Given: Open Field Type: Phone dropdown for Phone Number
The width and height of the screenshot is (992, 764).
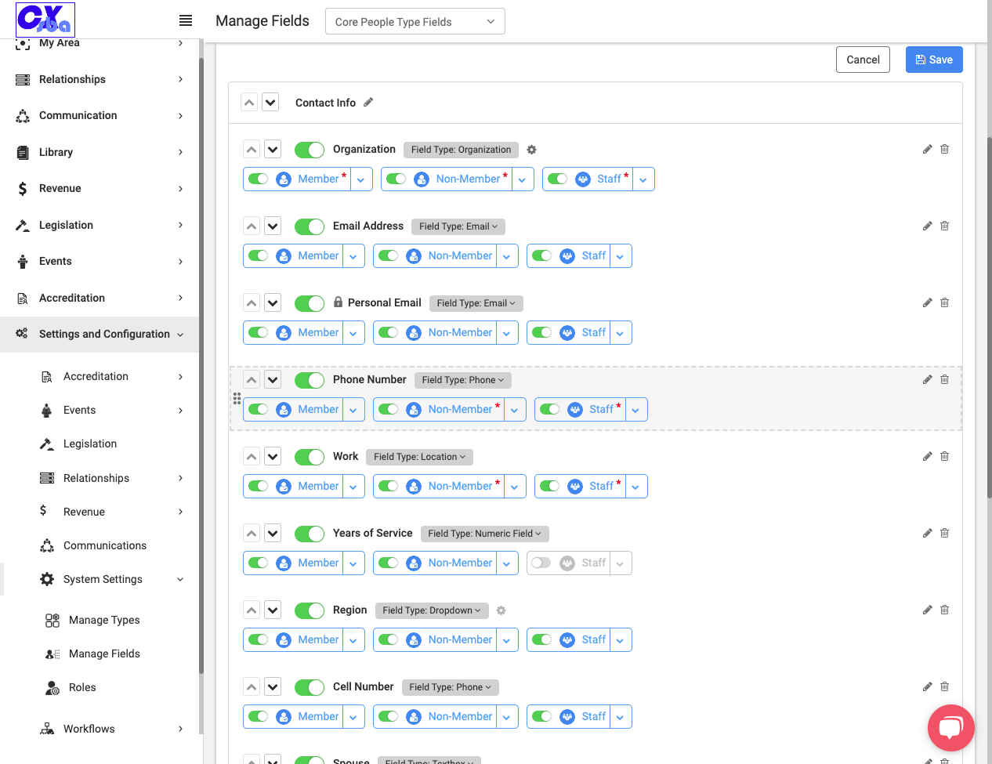Looking at the screenshot, I should [463, 380].
